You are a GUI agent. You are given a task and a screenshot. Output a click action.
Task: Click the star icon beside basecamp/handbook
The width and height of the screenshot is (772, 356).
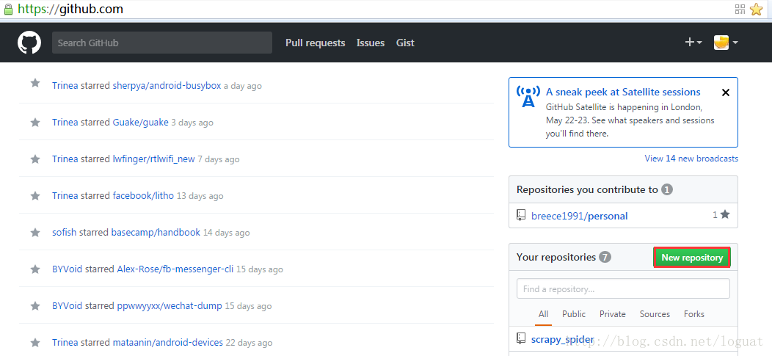pyautogui.click(x=35, y=233)
